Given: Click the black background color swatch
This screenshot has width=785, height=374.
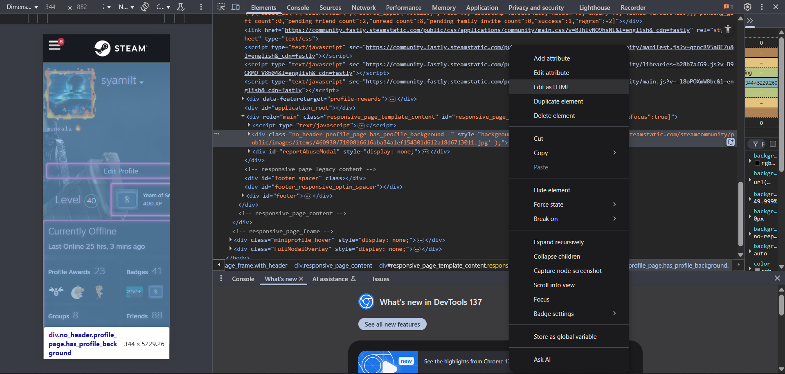Looking at the screenshot, I should pos(757,163).
